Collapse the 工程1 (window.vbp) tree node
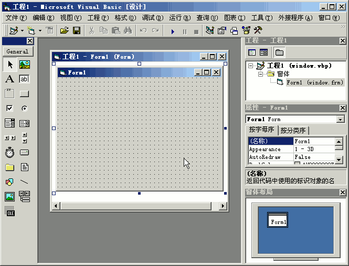This screenshot has width=349, height=266. point(251,66)
